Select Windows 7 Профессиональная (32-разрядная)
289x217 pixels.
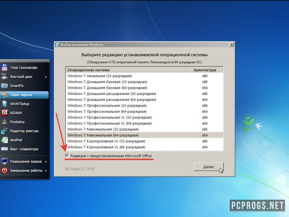[144, 105]
